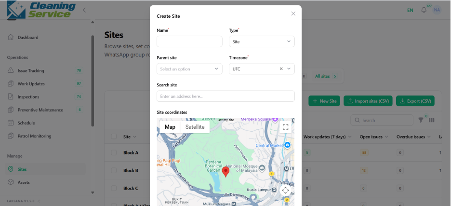Click the Cleaning Service logo
The width and height of the screenshot is (451, 206).
(x=41, y=10)
